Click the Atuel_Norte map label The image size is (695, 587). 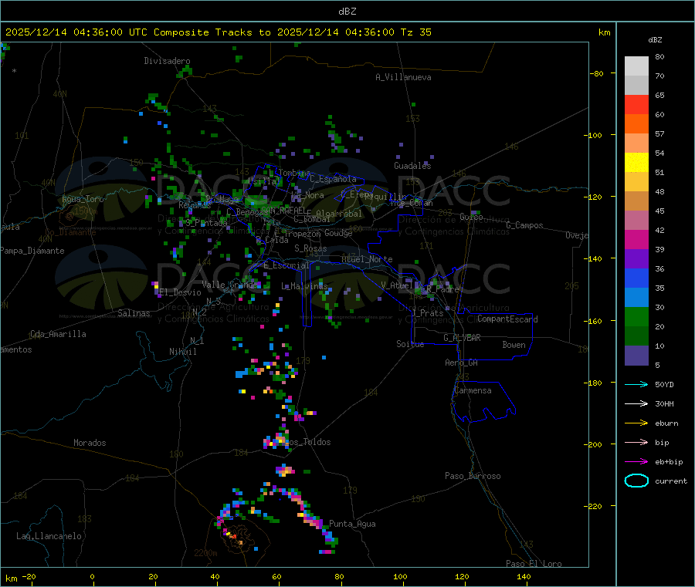coord(367,259)
